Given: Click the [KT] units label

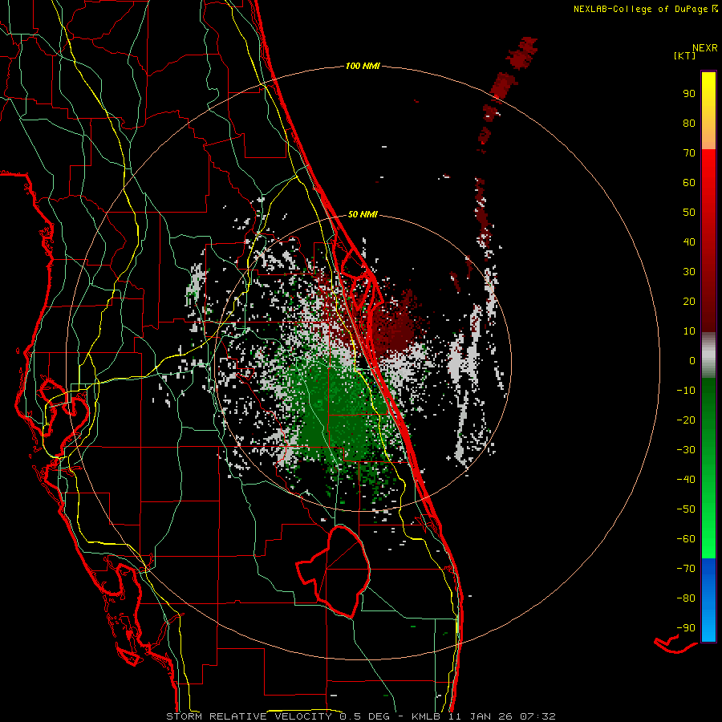Looking at the screenshot, I should (x=685, y=55).
